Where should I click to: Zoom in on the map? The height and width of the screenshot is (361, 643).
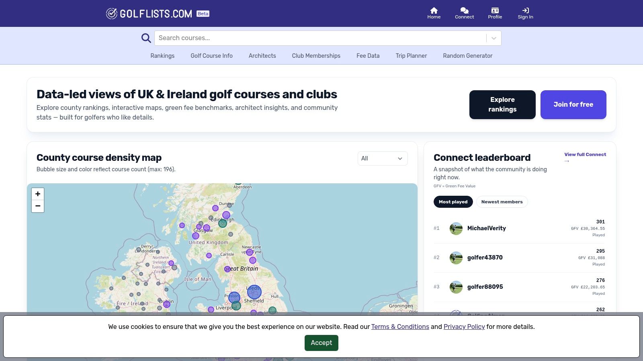(38, 194)
